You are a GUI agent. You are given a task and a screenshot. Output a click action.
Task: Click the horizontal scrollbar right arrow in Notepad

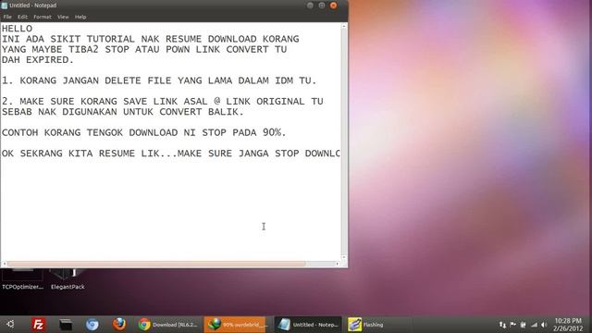point(337,264)
